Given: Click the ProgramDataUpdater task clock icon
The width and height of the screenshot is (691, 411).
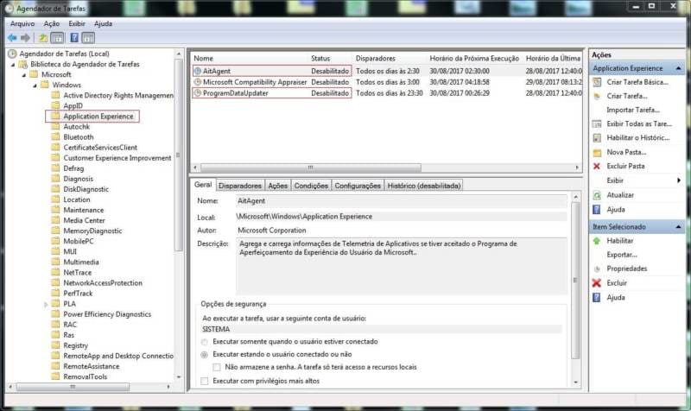Looking at the screenshot, I should 198,93.
